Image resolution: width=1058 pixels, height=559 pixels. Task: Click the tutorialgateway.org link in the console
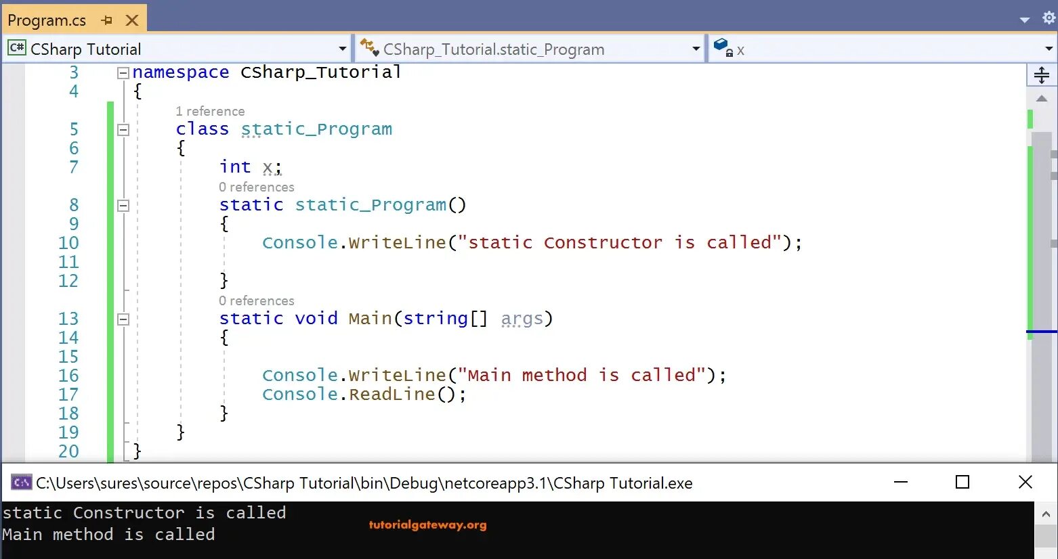click(427, 524)
